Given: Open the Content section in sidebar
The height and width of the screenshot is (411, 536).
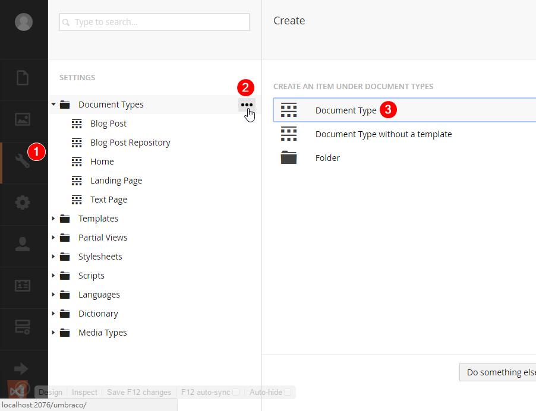Looking at the screenshot, I should pyautogui.click(x=23, y=78).
